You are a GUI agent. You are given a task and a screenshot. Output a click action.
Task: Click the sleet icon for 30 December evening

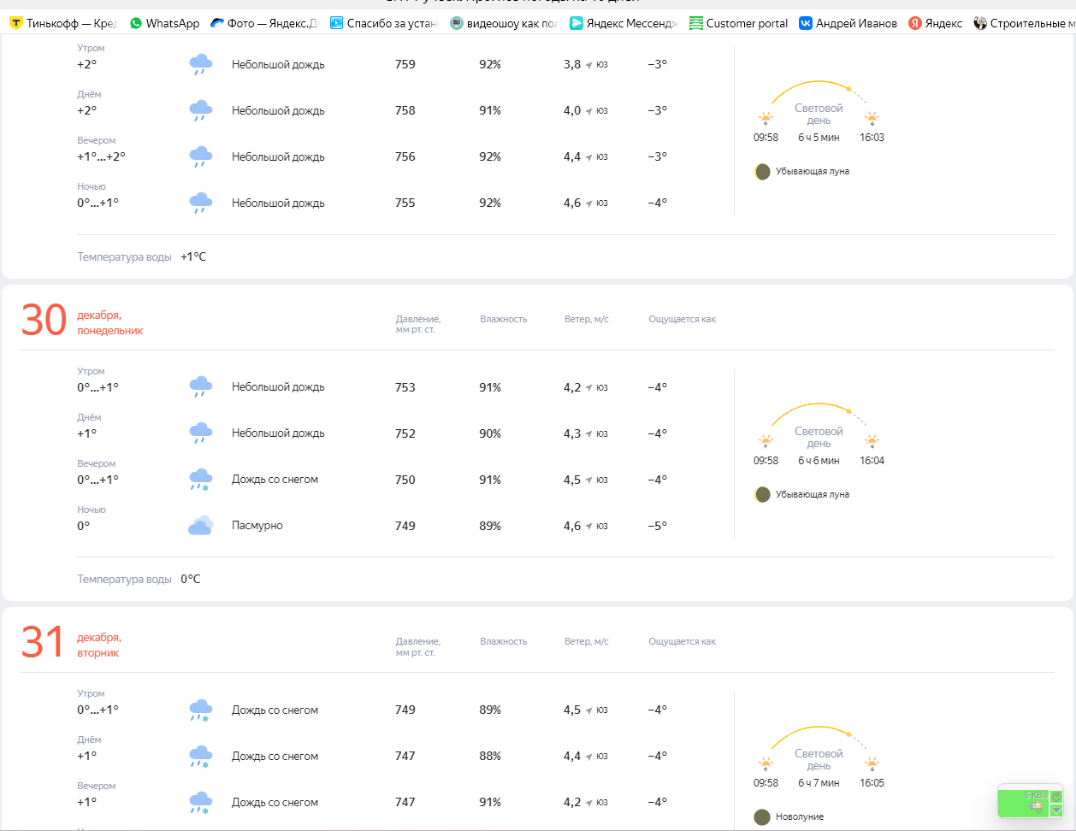pyautogui.click(x=201, y=480)
